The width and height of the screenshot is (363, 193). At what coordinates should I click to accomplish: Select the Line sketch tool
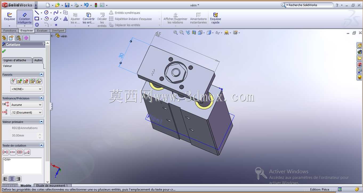point(37,13)
